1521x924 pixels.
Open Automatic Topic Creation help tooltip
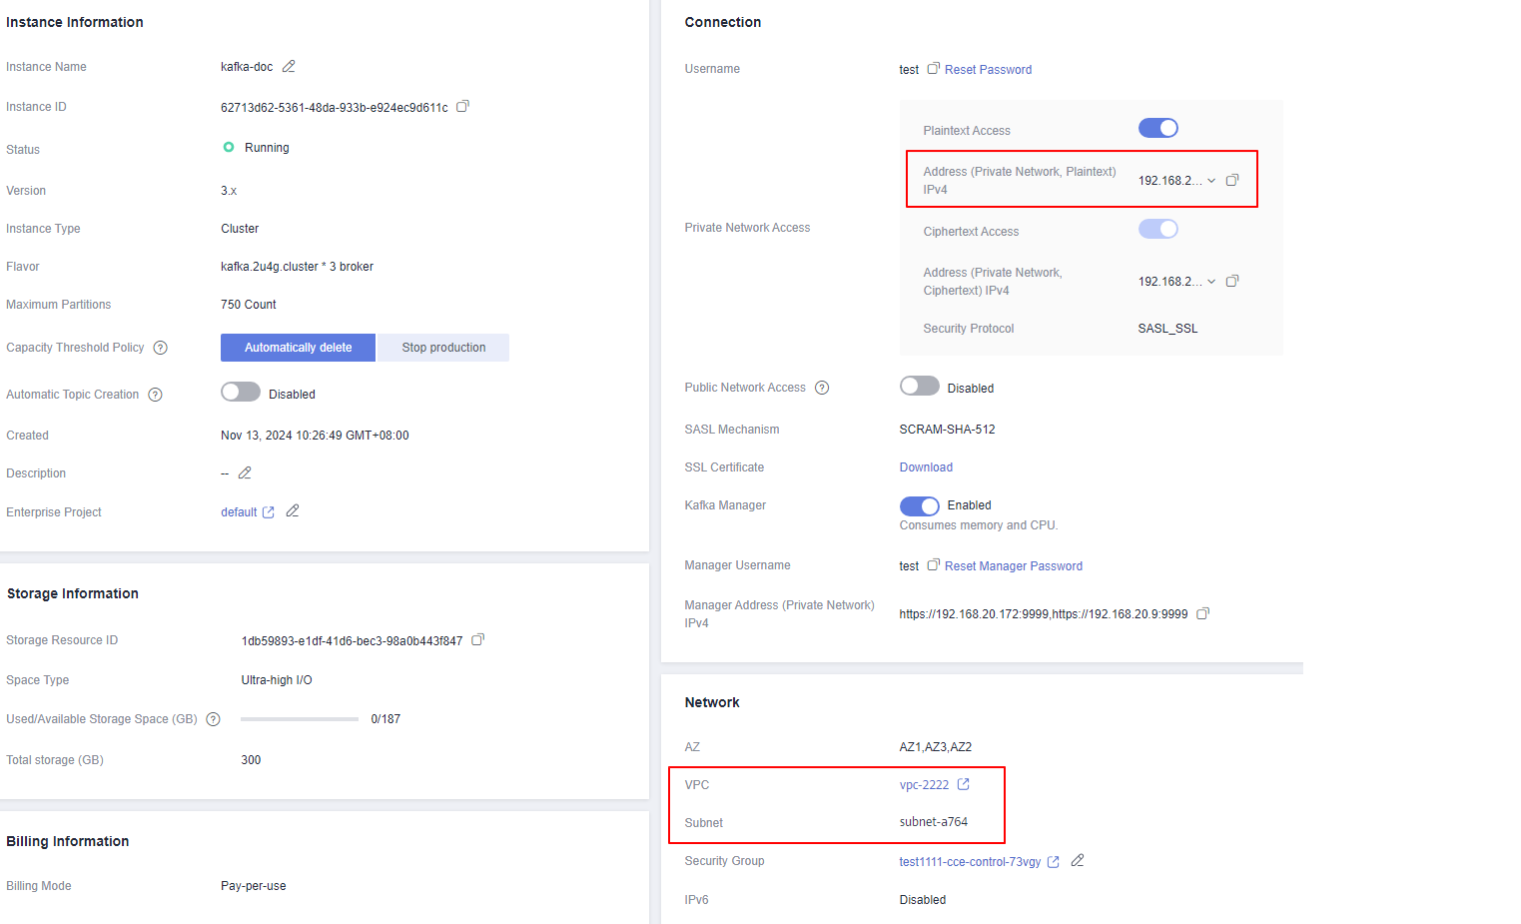click(155, 395)
